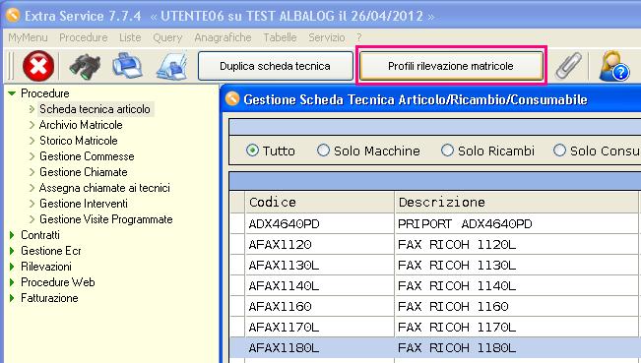Open the Query menu
Image resolution: width=641 pixels, height=363 pixels.
coord(167,38)
